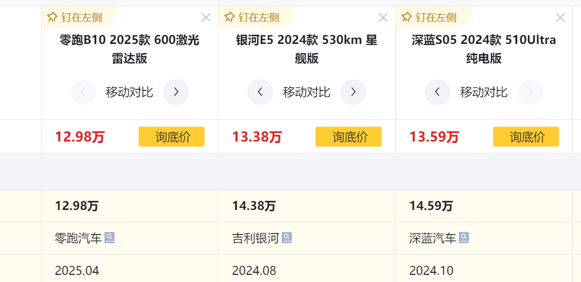Move 银河E5 column right
Image resolution: width=581 pixels, height=282 pixels.
pos(353,92)
